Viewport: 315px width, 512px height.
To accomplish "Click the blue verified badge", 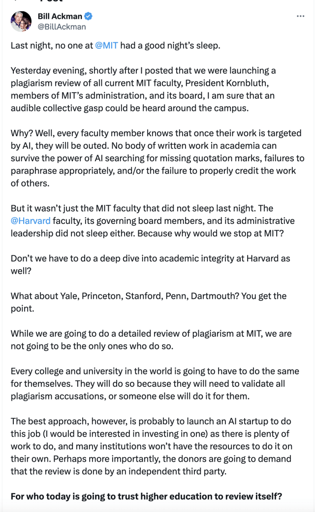I will 88,16.
